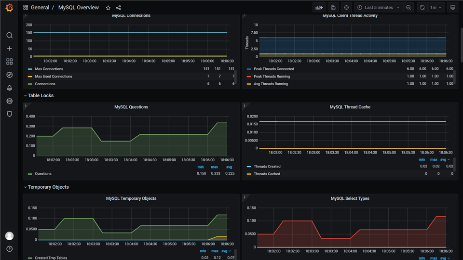Sort Questions legend by max

click(x=214, y=167)
